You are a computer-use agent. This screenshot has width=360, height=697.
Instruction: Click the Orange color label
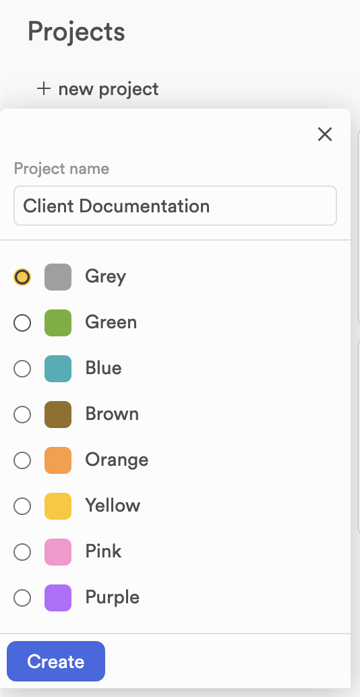[x=117, y=460]
